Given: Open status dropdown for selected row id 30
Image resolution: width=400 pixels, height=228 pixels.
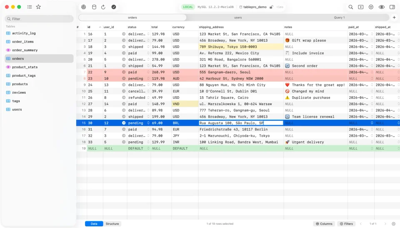Looking at the screenshot, I should [148, 123].
